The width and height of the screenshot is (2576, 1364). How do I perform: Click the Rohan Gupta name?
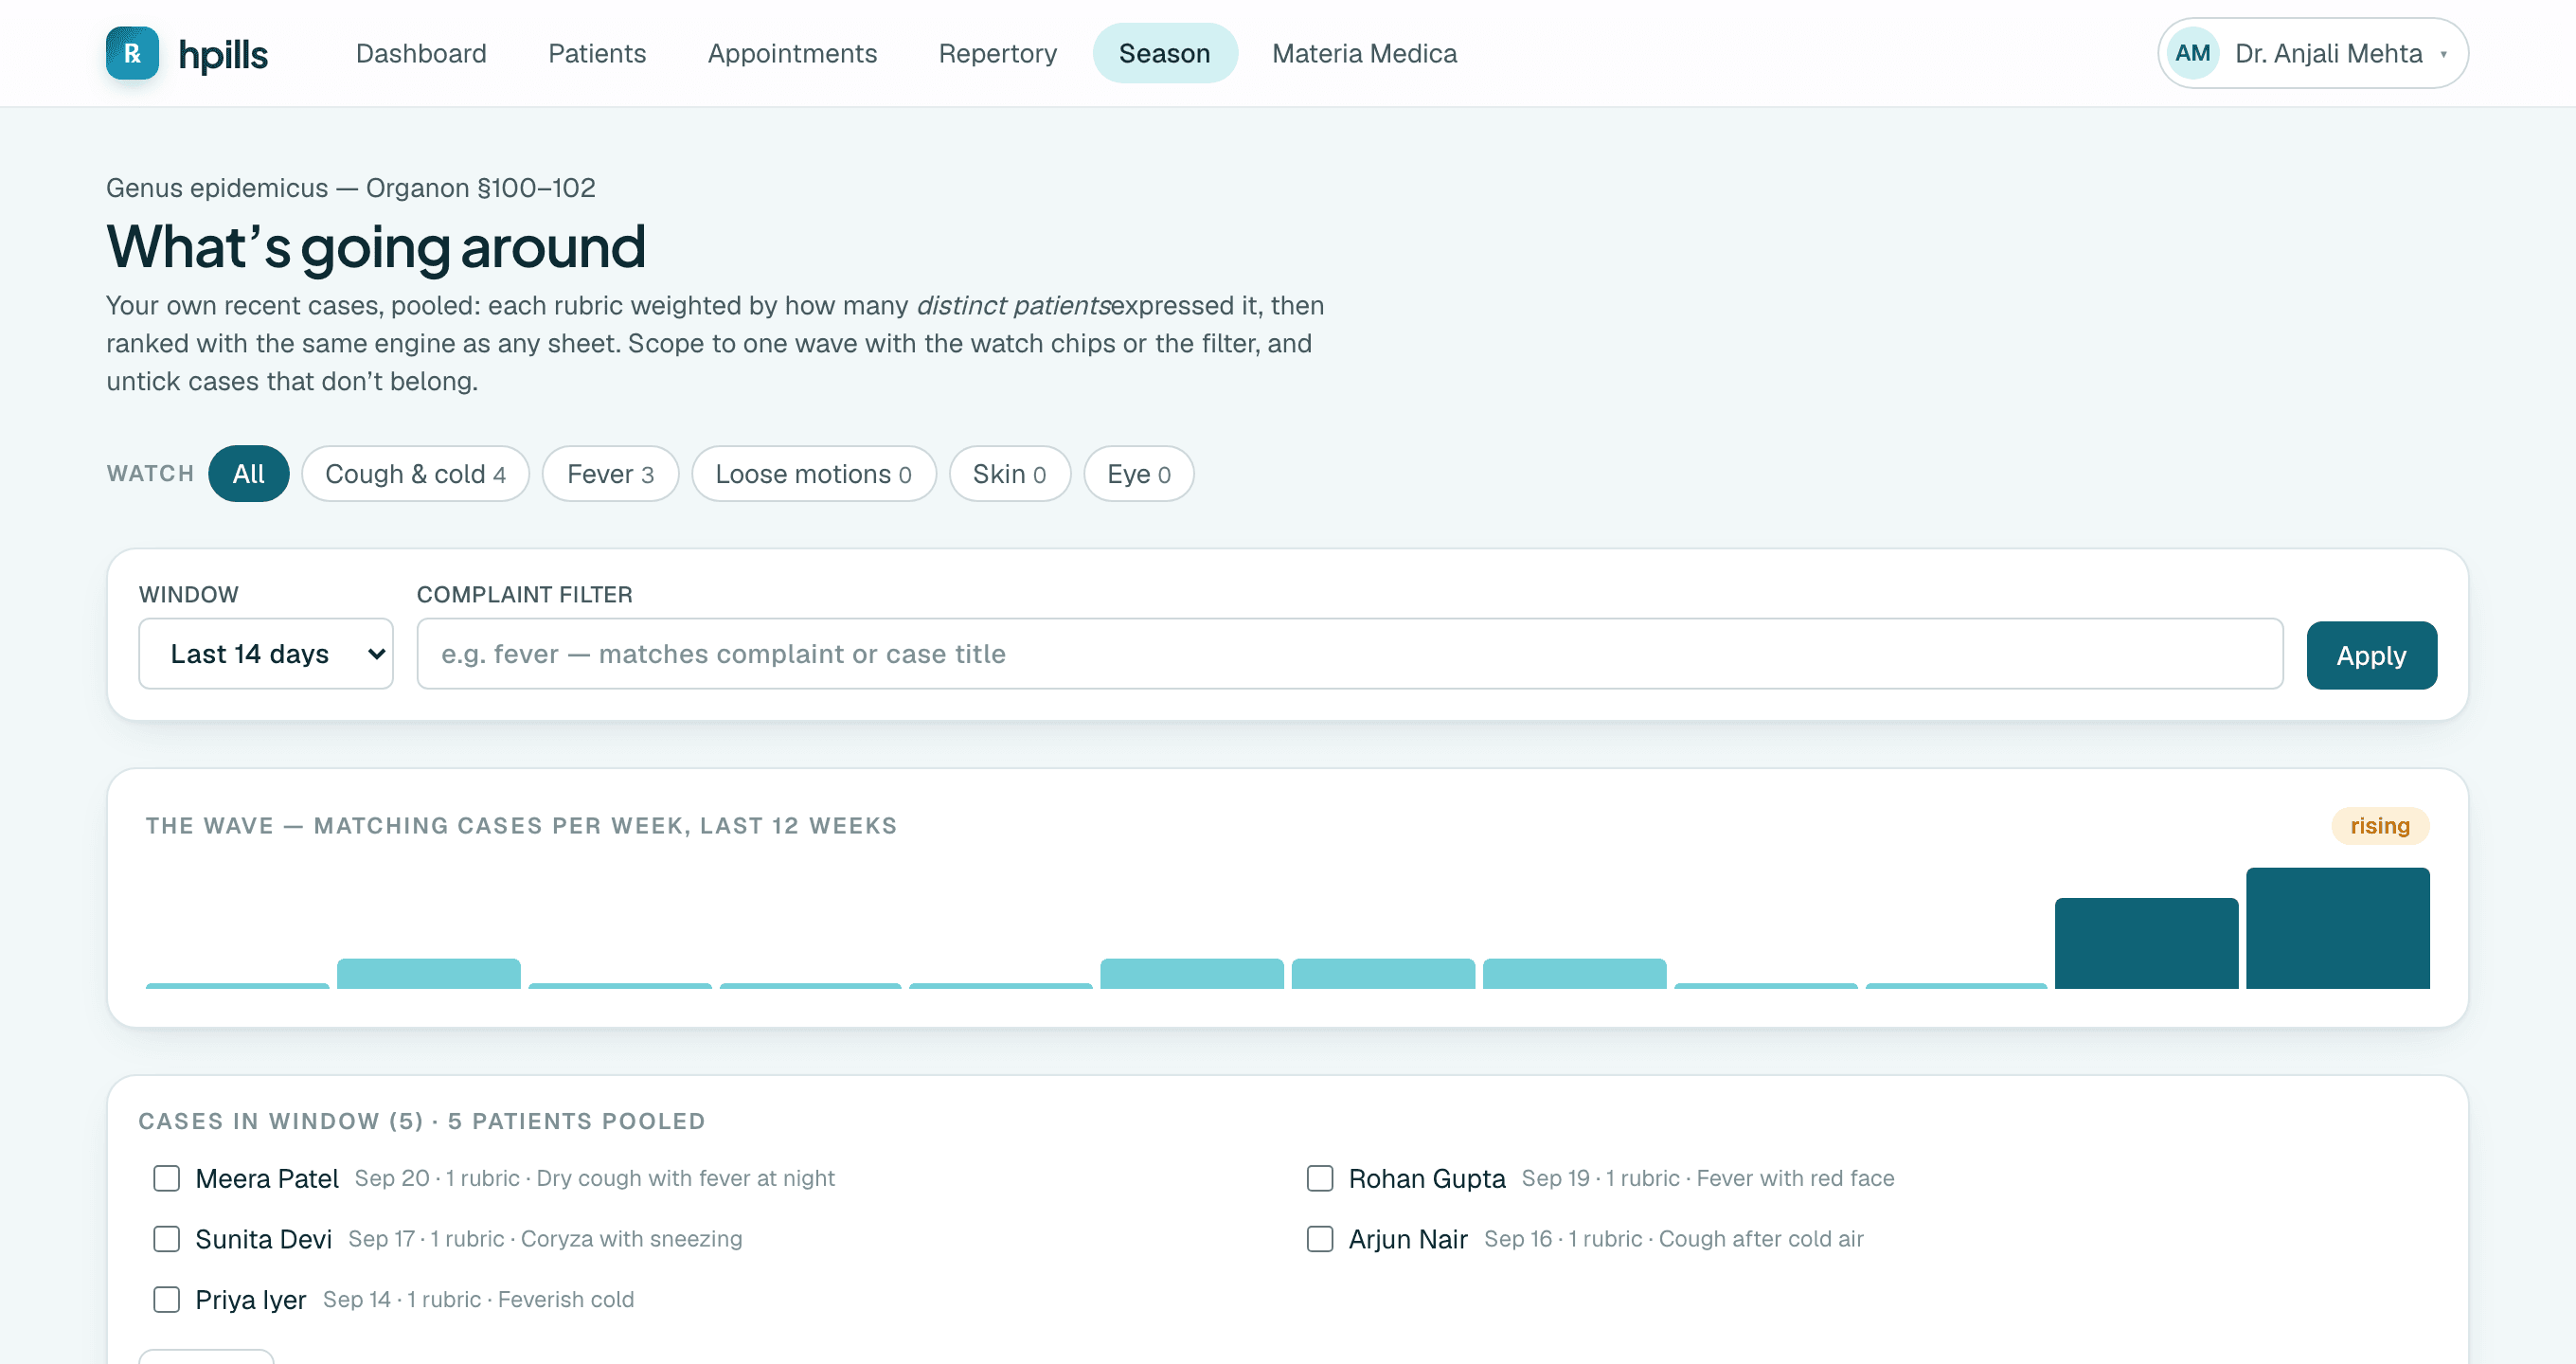pyautogui.click(x=1426, y=1179)
